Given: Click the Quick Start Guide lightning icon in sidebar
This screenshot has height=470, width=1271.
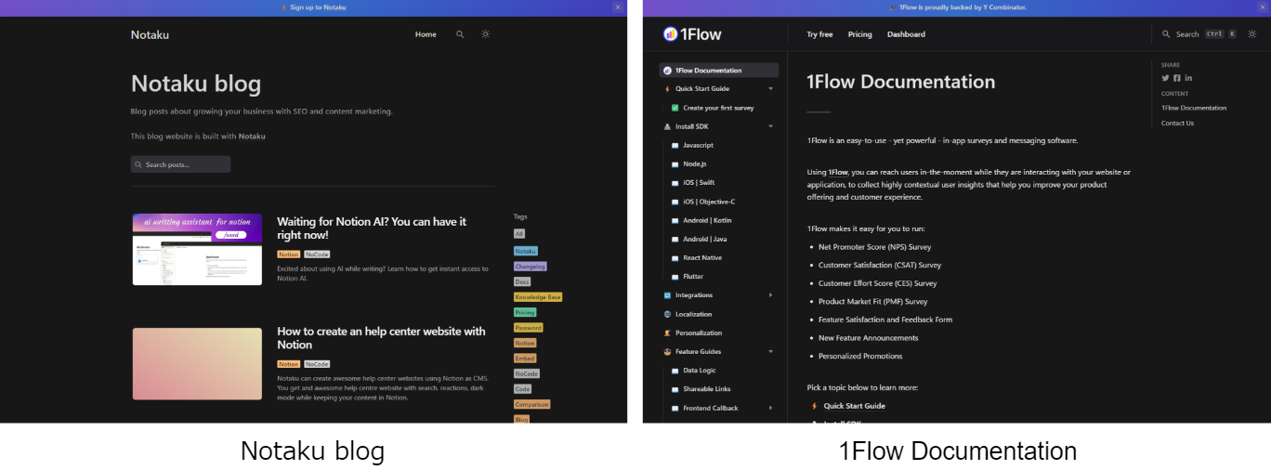Looking at the screenshot, I should (667, 89).
